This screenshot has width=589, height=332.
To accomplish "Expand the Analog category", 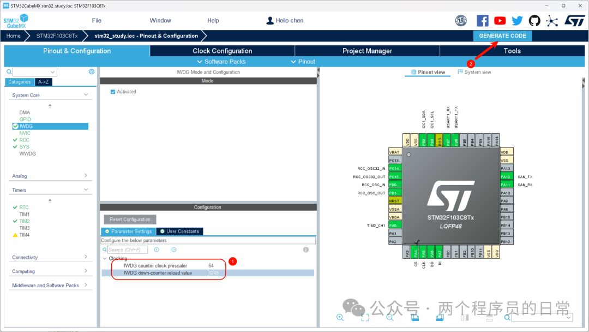I will tap(86, 176).
